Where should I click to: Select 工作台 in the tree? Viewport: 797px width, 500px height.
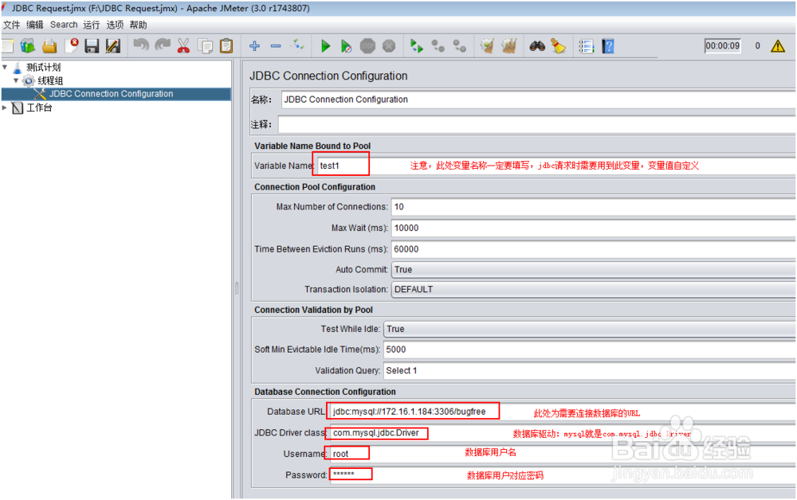(x=39, y=107)
